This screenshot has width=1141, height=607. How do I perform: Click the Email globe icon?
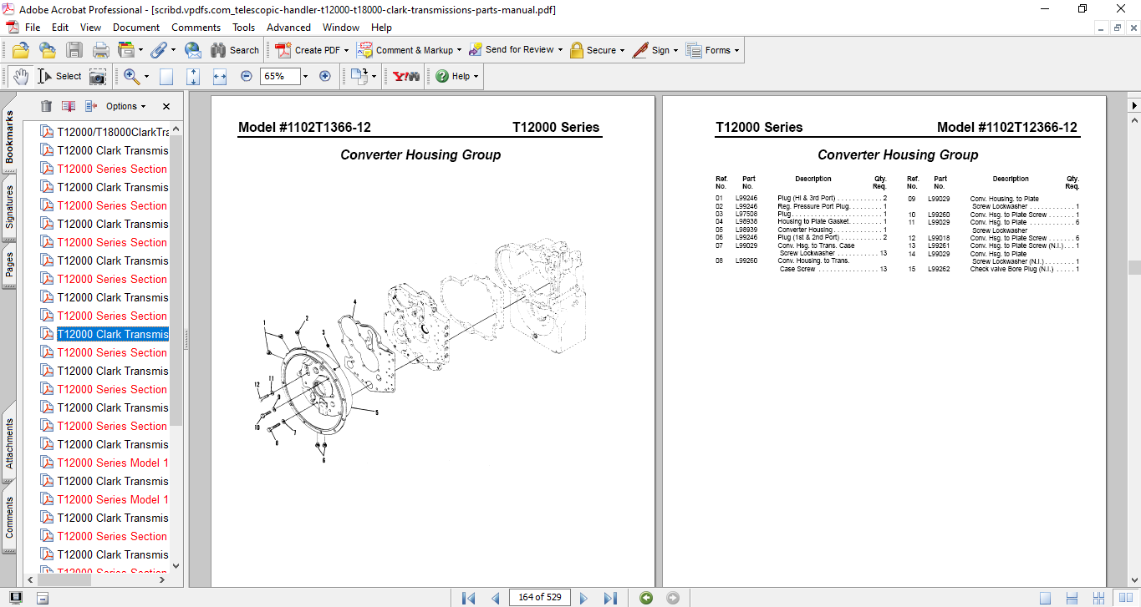coord(192,50)
